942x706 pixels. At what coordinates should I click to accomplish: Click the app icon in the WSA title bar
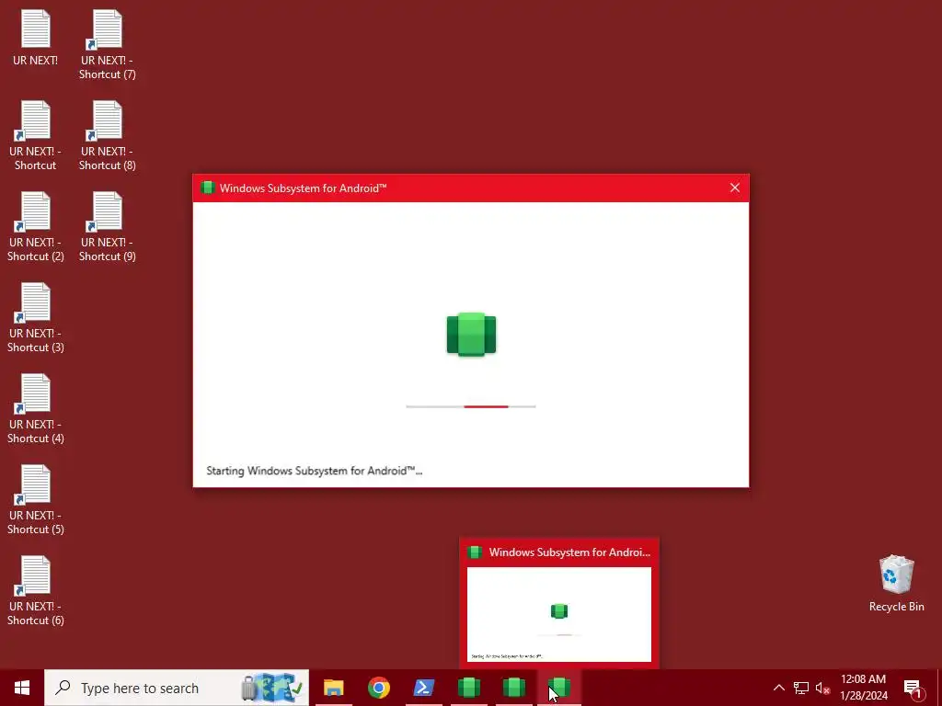point(207,188)
